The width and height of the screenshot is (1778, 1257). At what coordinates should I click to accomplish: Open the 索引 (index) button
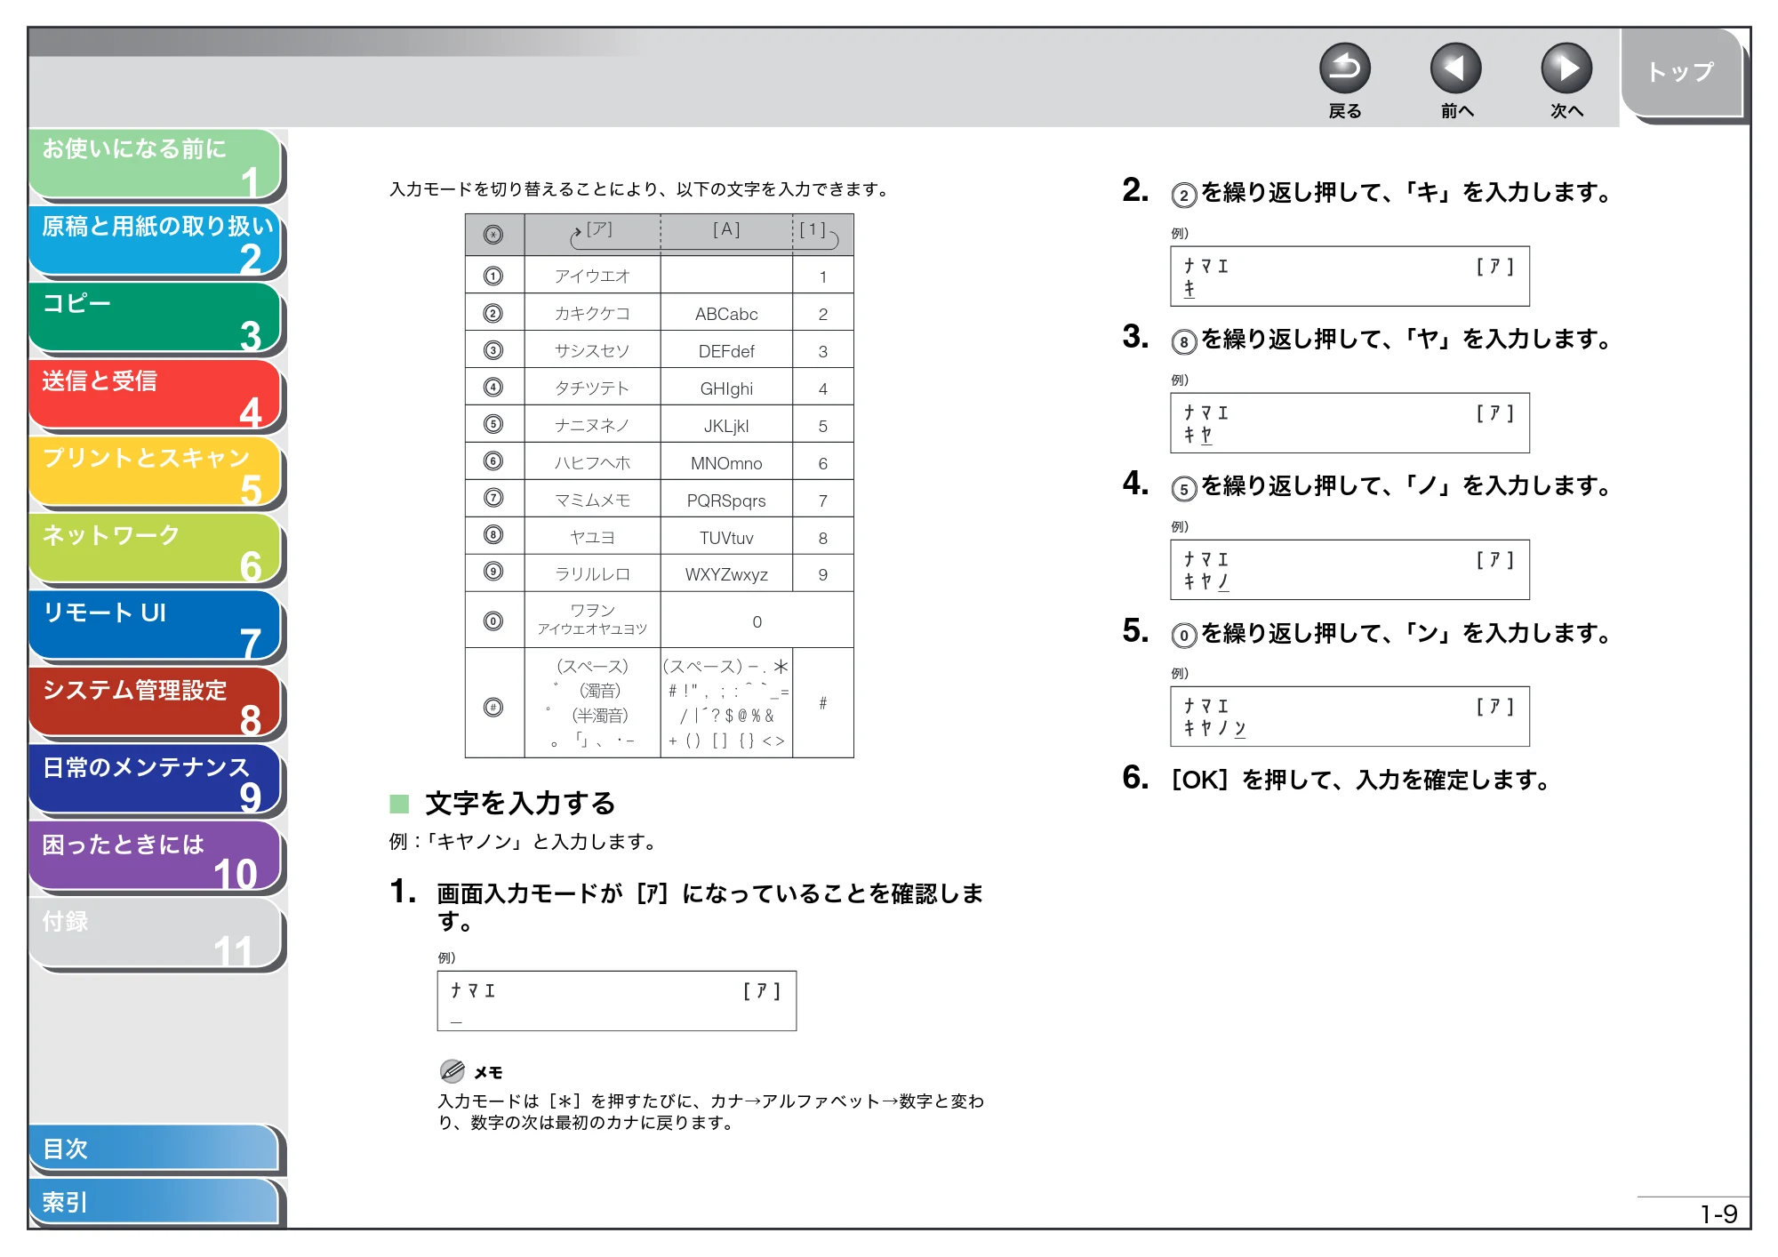(156, 1202)
